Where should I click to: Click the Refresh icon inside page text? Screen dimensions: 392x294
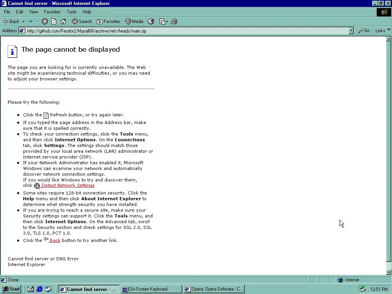coord(46,115)
